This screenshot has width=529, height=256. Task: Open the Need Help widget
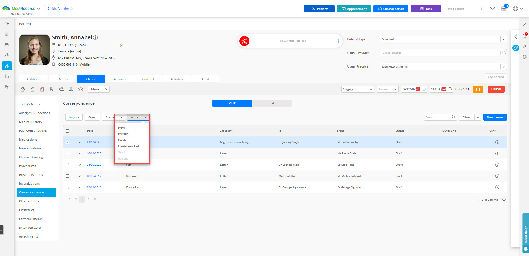tap(525, 233)
